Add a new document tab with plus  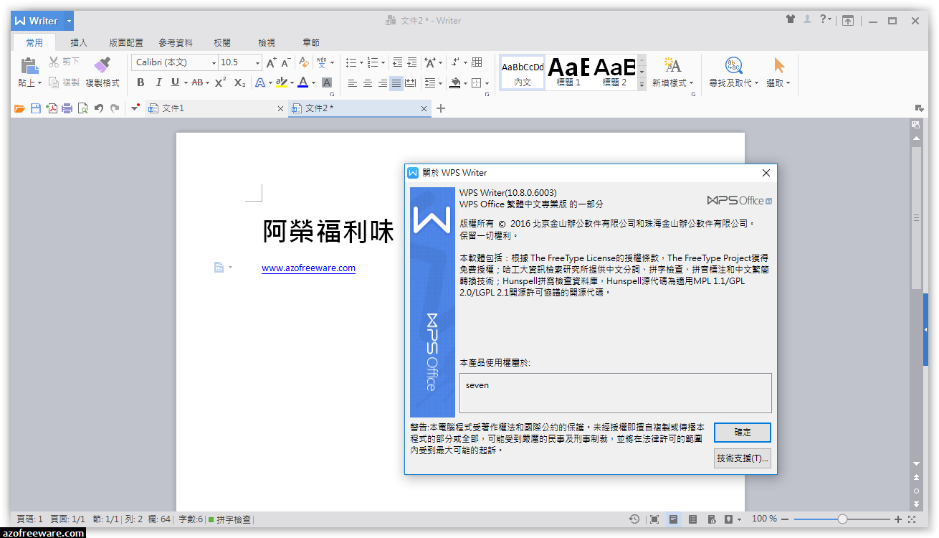pos(441,108)
